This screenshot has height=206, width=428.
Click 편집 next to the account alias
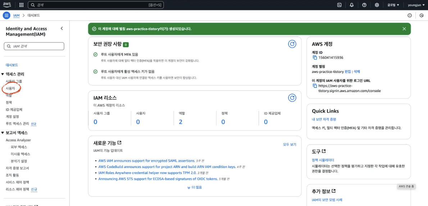pyautogui.click(x=348, y=72)
